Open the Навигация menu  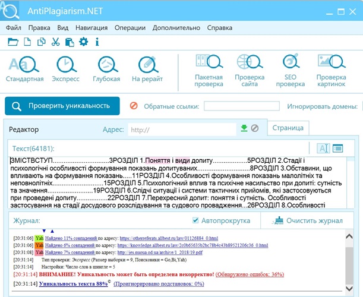(x=91, y=28)
